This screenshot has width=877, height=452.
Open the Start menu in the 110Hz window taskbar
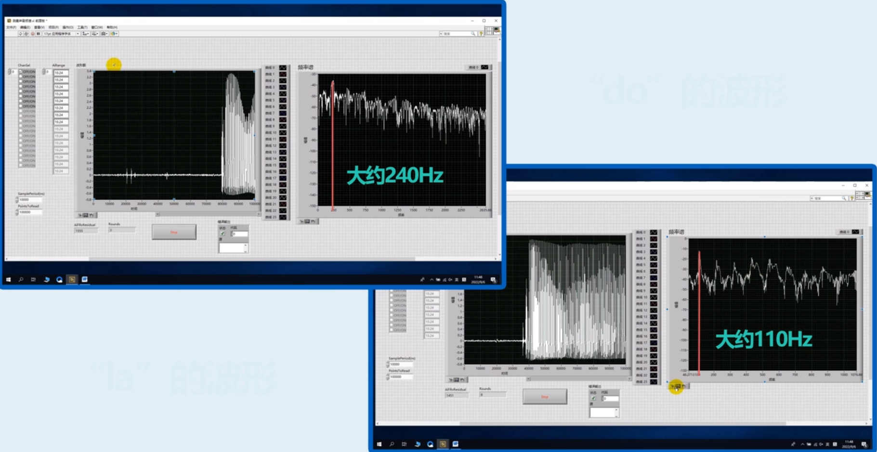[380, 444]
